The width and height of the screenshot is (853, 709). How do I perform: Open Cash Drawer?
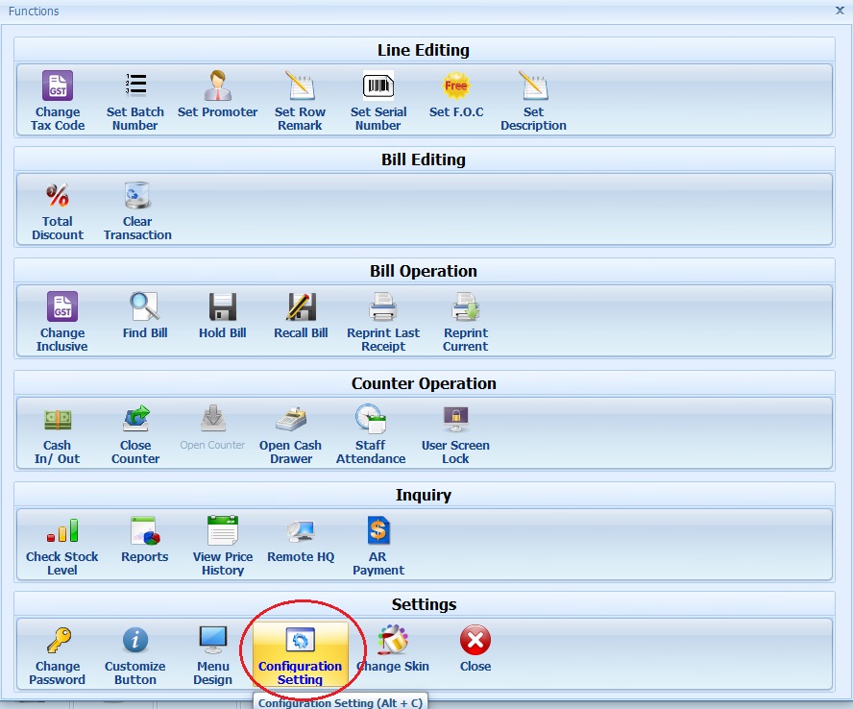(x=290, y=420)
